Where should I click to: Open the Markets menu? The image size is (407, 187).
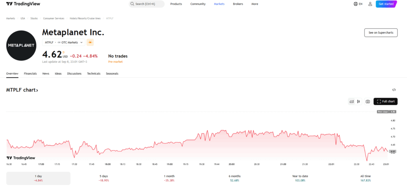coord(219,4)
